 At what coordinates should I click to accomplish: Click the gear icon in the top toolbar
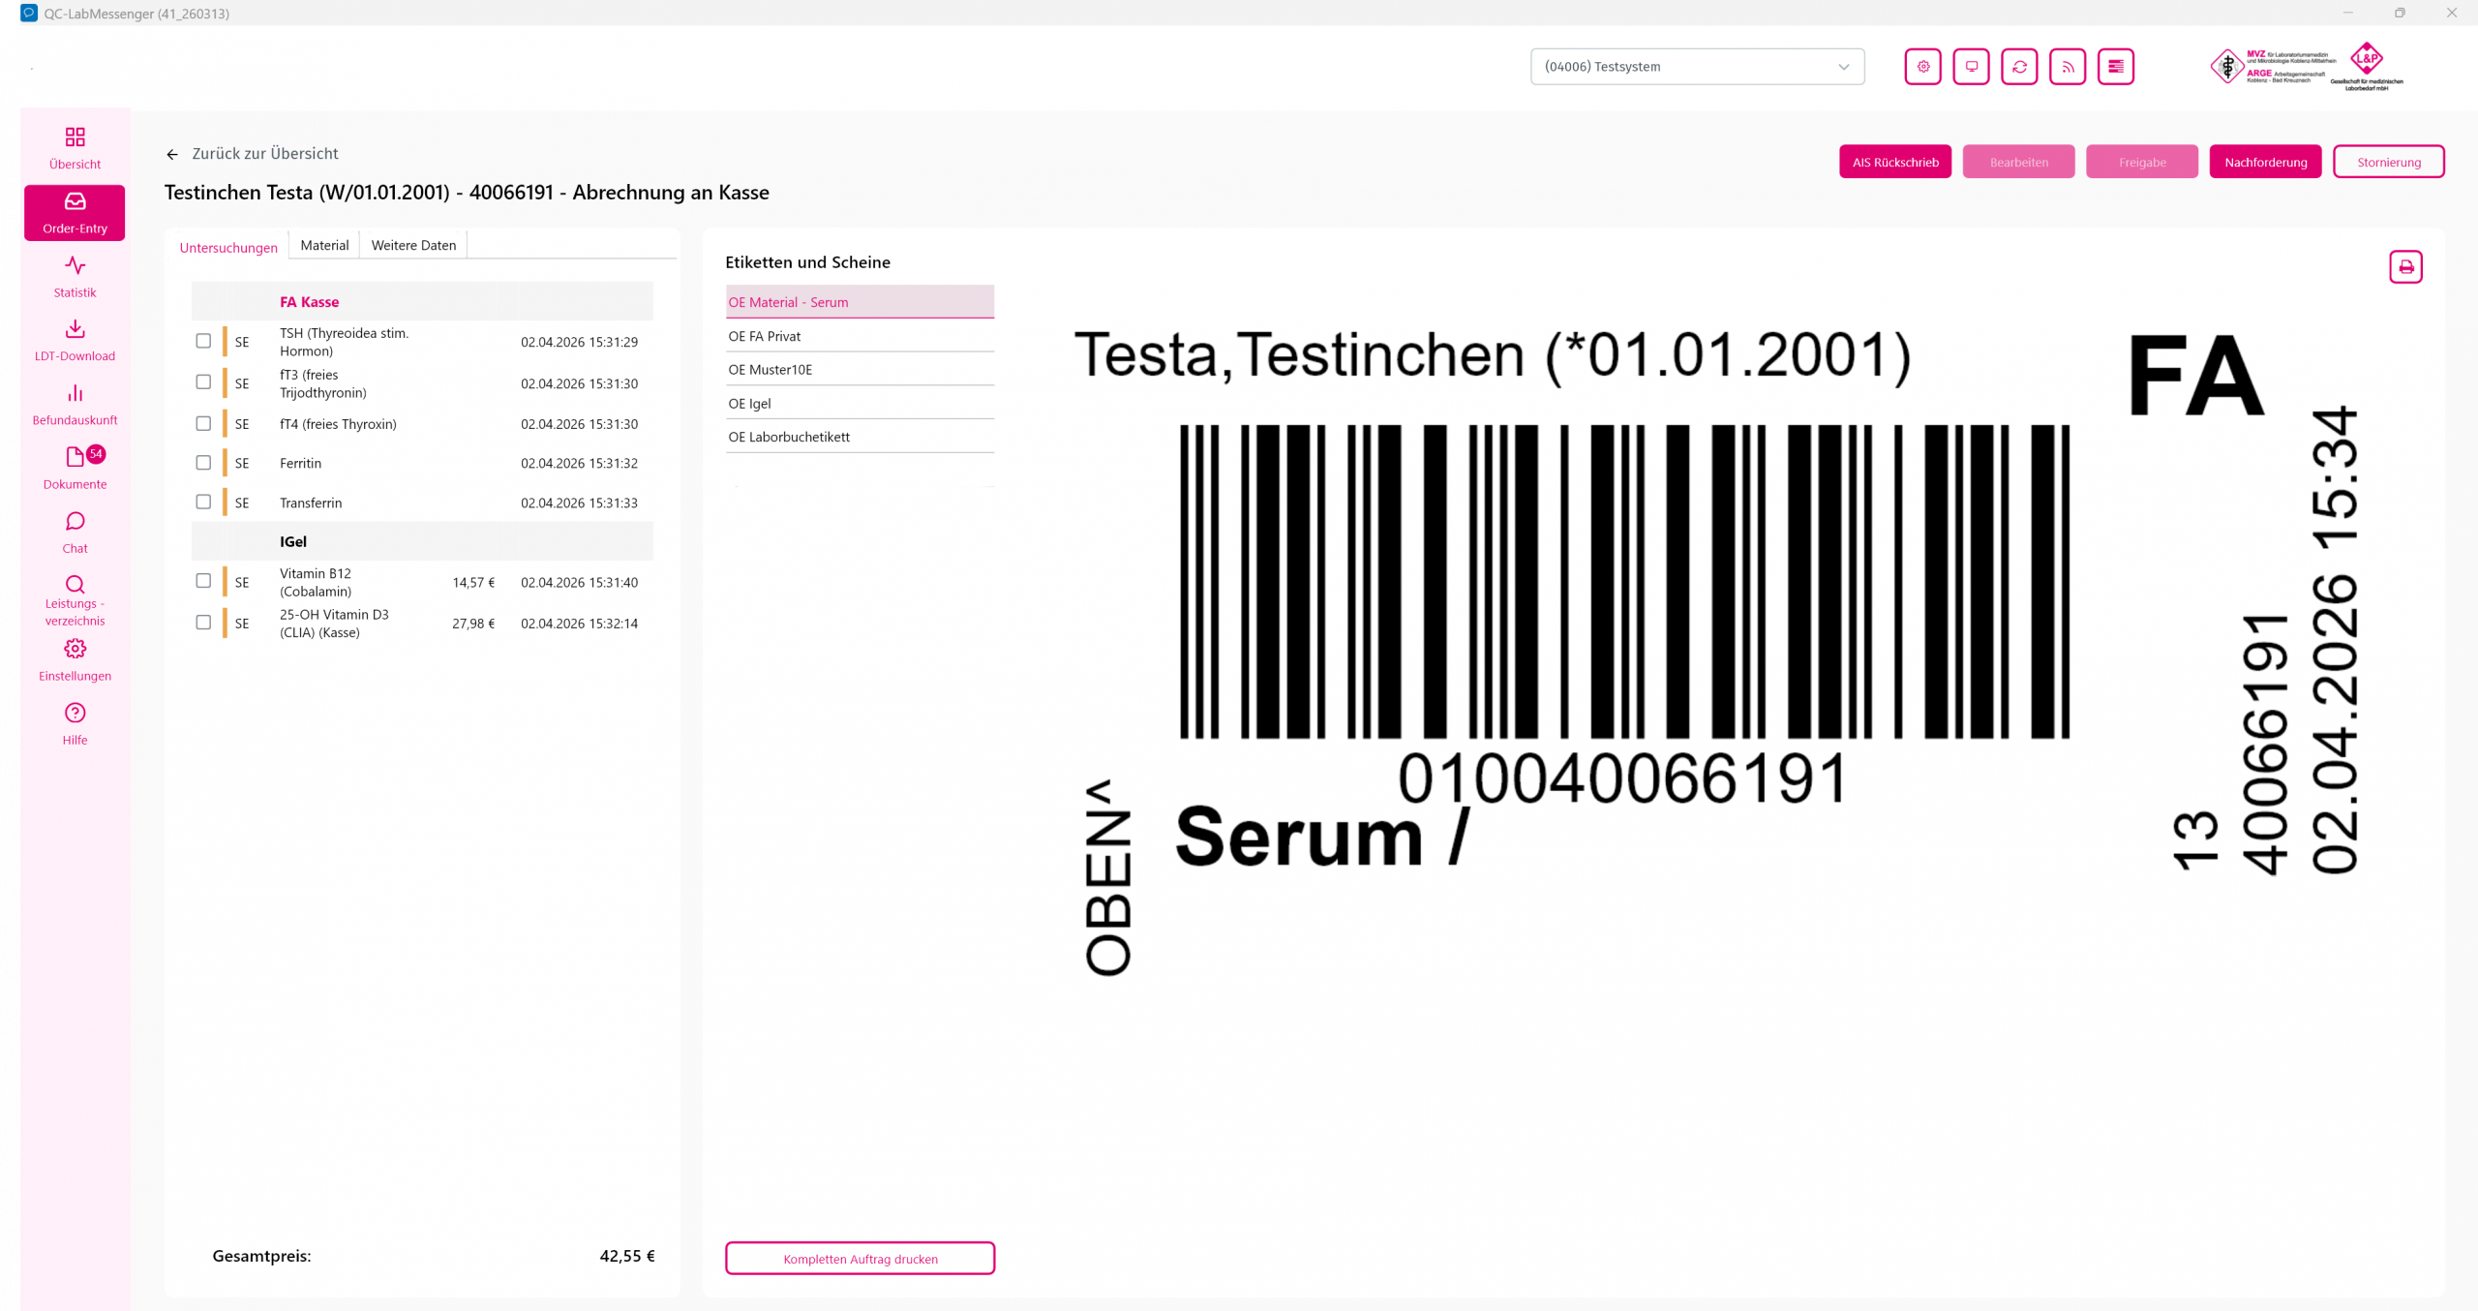coord(1922,67)
